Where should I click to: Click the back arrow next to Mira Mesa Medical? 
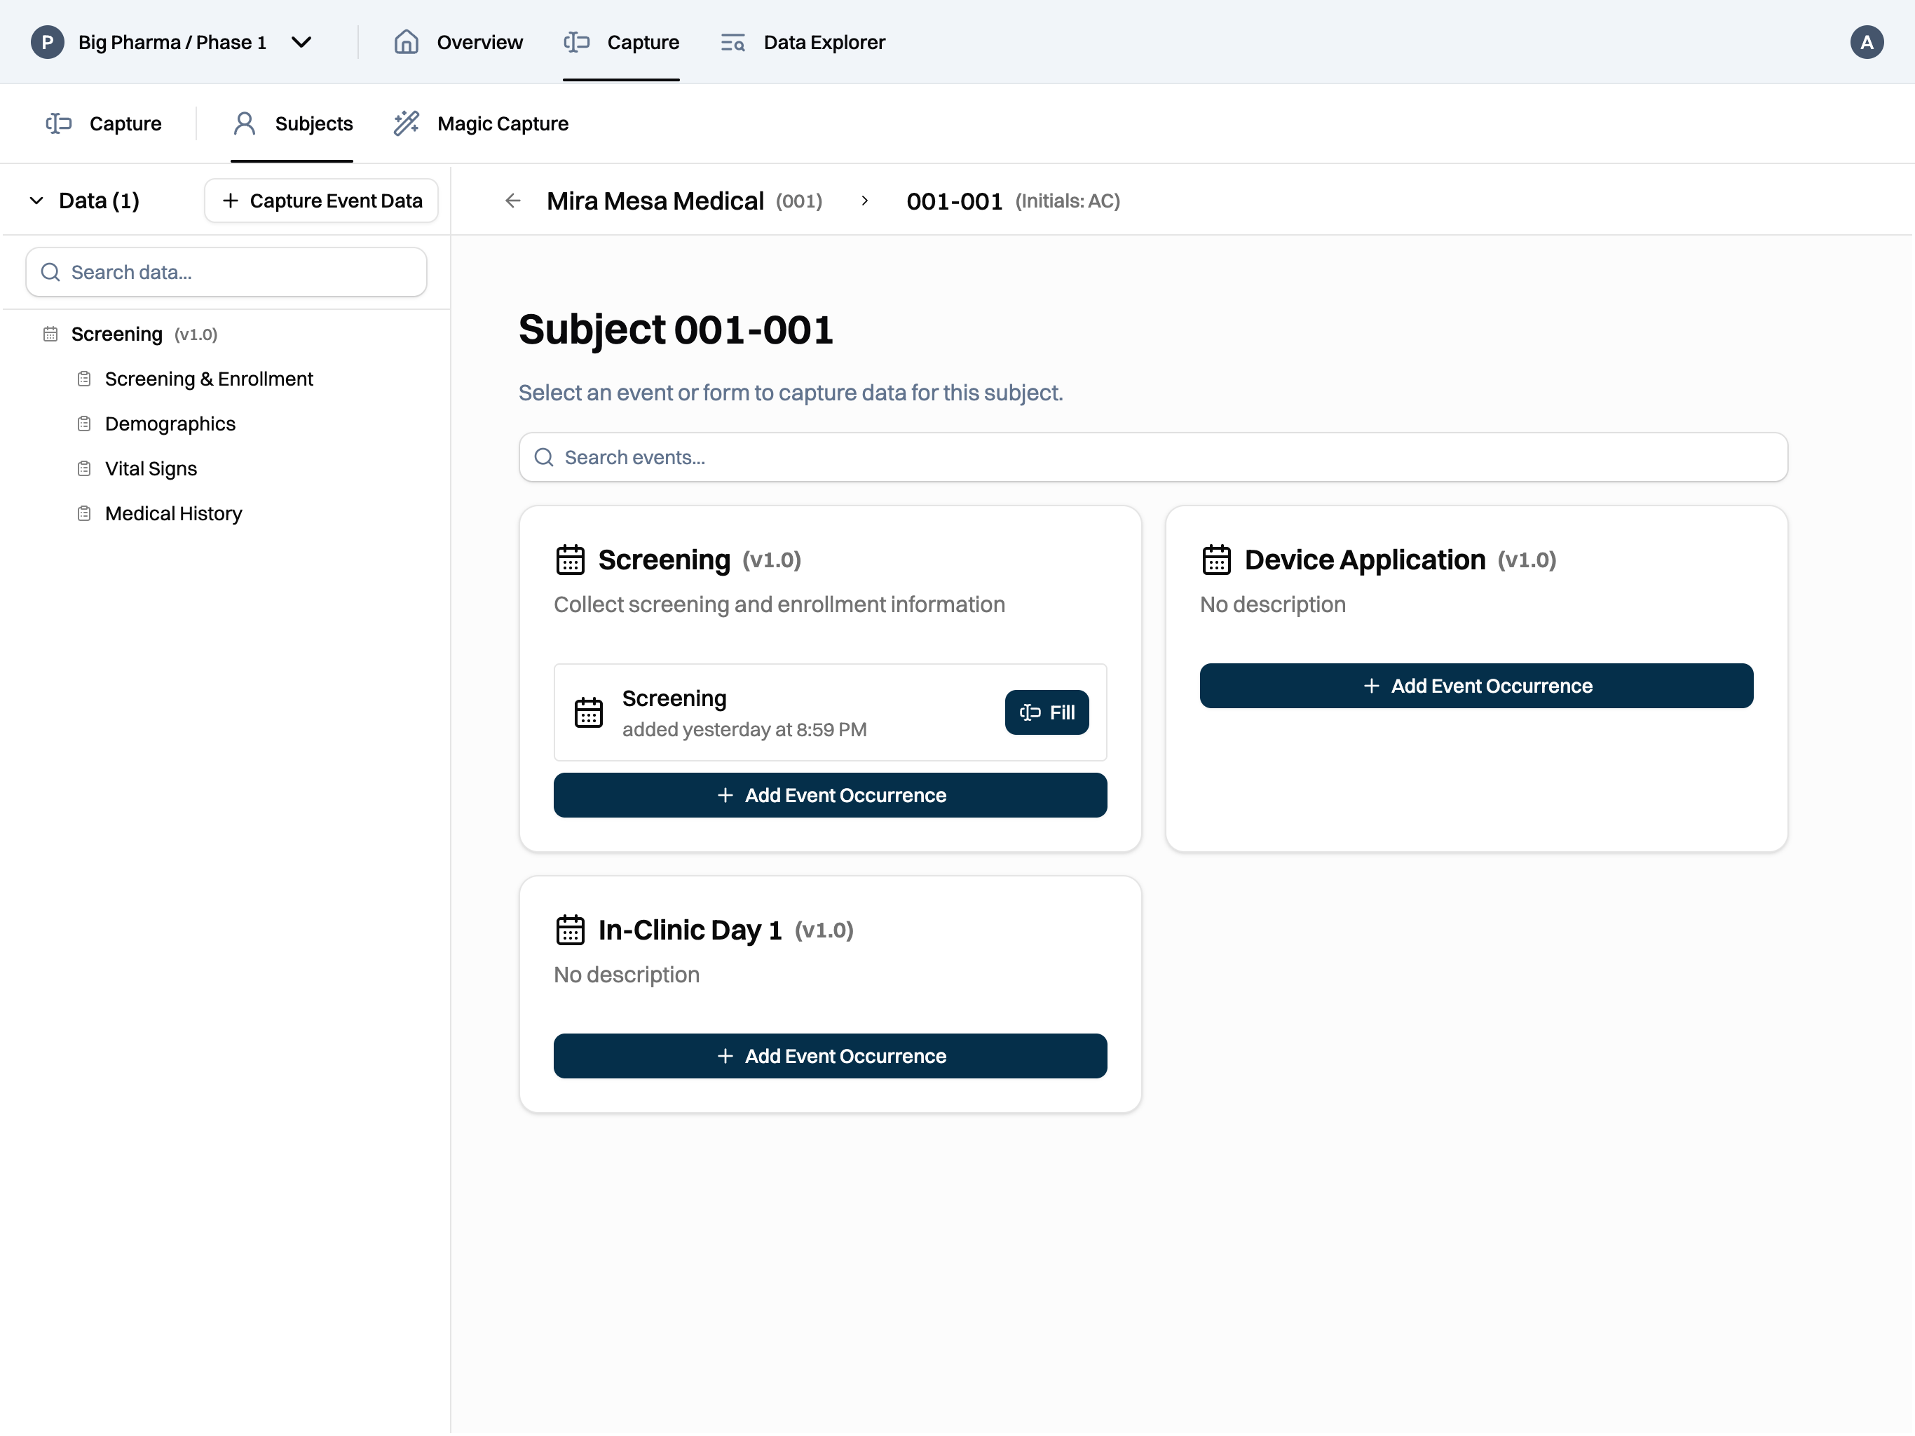coord(512,201)
